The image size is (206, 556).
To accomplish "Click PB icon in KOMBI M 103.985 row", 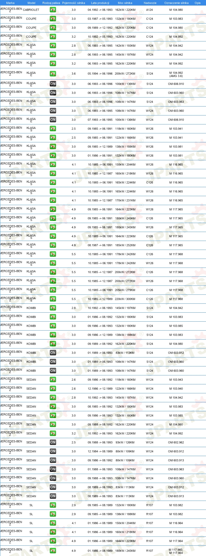I will pos(53,326).
